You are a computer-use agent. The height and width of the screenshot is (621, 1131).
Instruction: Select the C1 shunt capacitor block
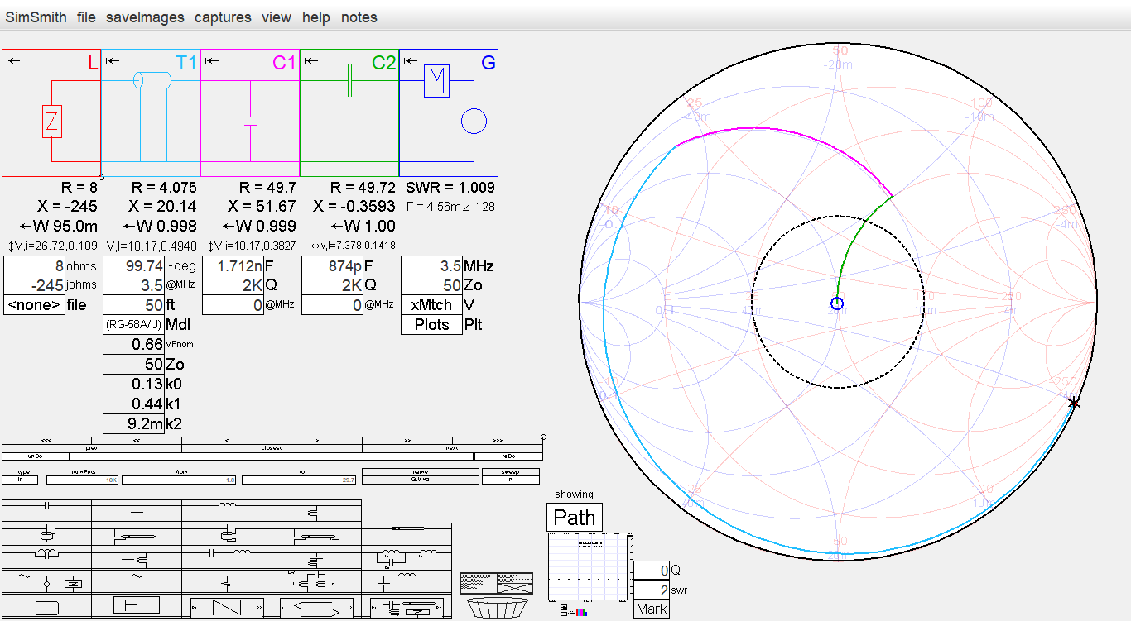[250, 112]
